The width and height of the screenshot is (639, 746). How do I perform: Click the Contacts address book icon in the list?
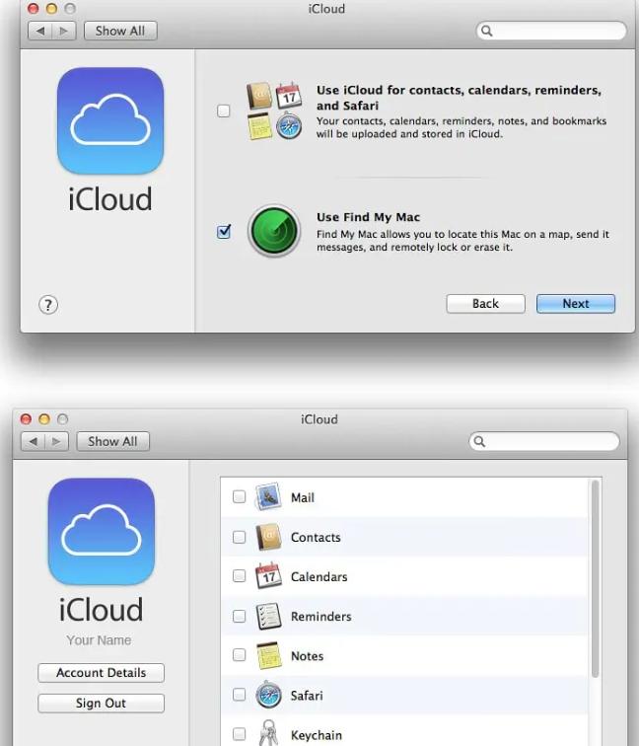(x=268, y=537)
